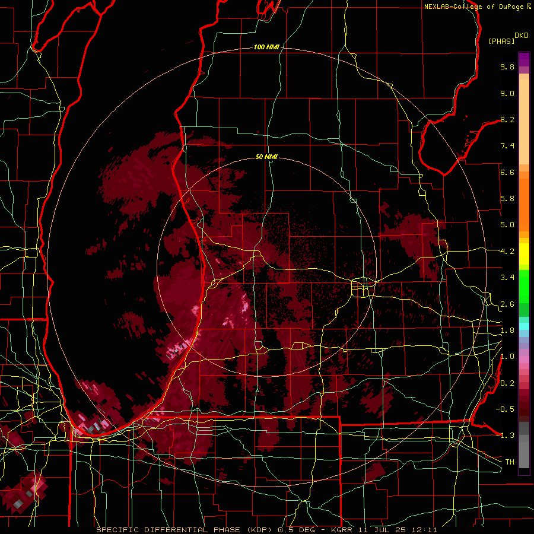
Task: Click the 2.6 value on the legend
Action: coord(507,304)
